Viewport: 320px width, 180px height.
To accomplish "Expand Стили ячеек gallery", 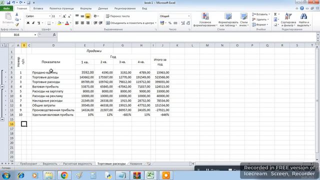I will tap(244, 19).
